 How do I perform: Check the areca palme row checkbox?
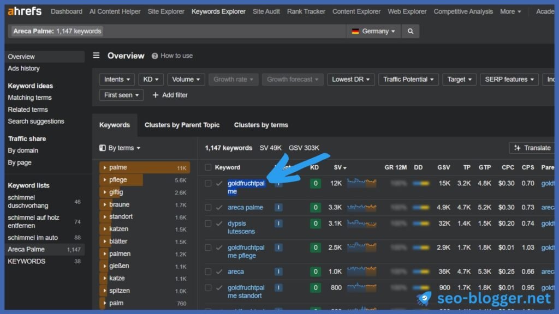pyautogui.click(x=208, y=207)
